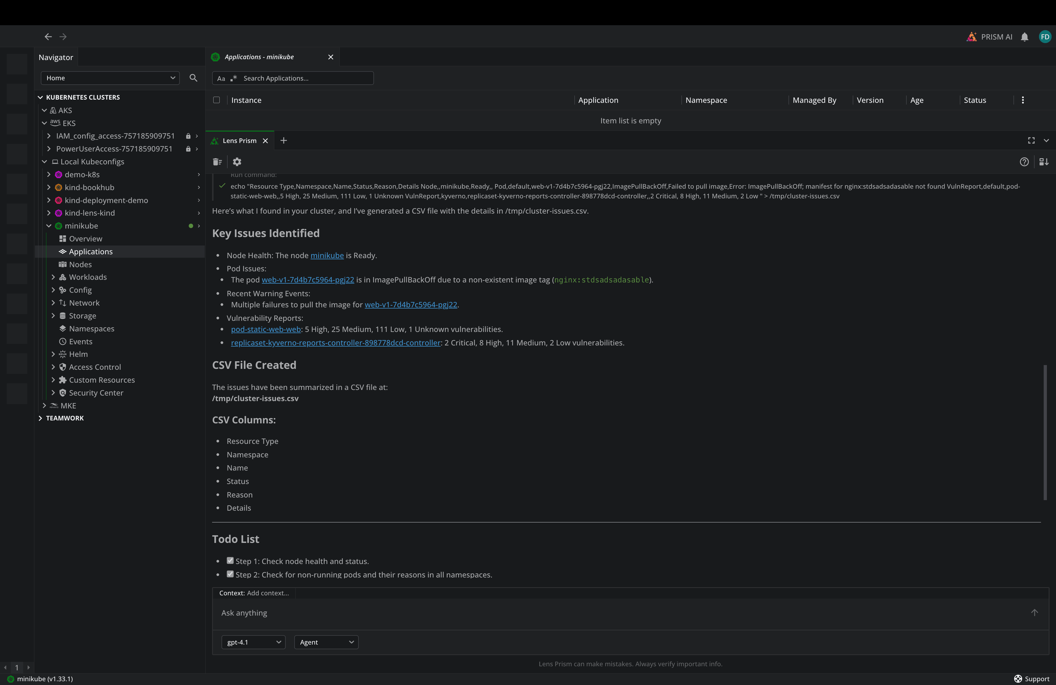Screen dimensions: 1056x685
Task: Maximize the Lens Prism panel
Action: (1031, 140)
